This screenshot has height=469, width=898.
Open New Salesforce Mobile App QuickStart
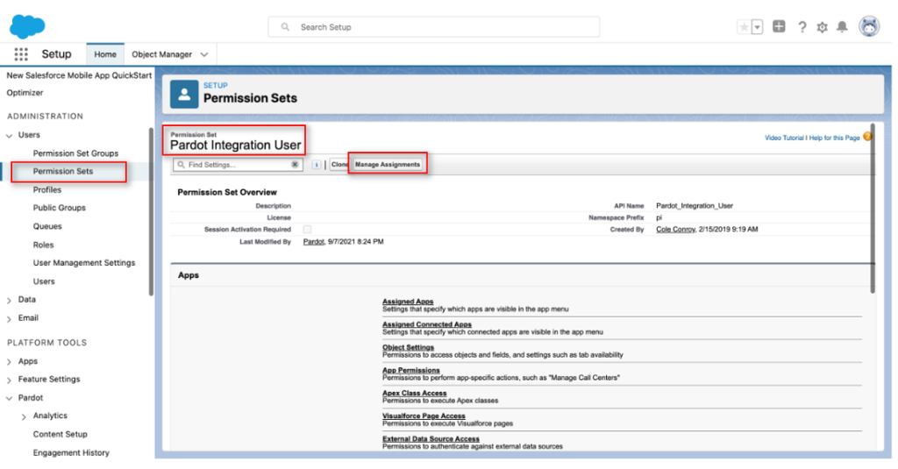(x=79, y=75)
